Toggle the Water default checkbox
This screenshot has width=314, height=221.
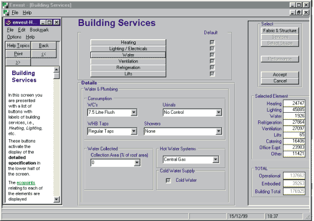click(x=212, y=55)
